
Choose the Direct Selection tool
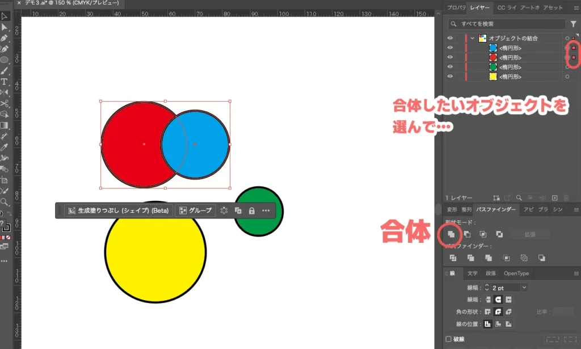[5, 27]
